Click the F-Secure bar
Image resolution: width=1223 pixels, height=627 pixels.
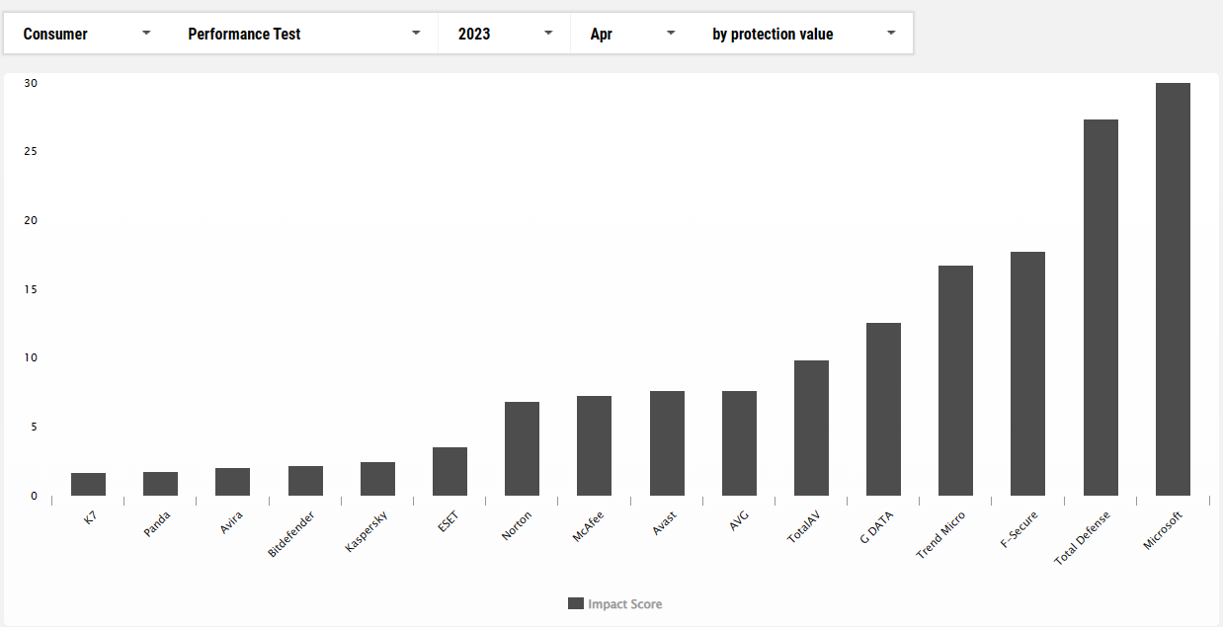coord(1027,373)
